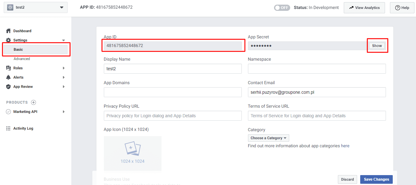This screenshot has width=416, height=185.
Task: Click the View Analytics button
Action: point(364,8)
